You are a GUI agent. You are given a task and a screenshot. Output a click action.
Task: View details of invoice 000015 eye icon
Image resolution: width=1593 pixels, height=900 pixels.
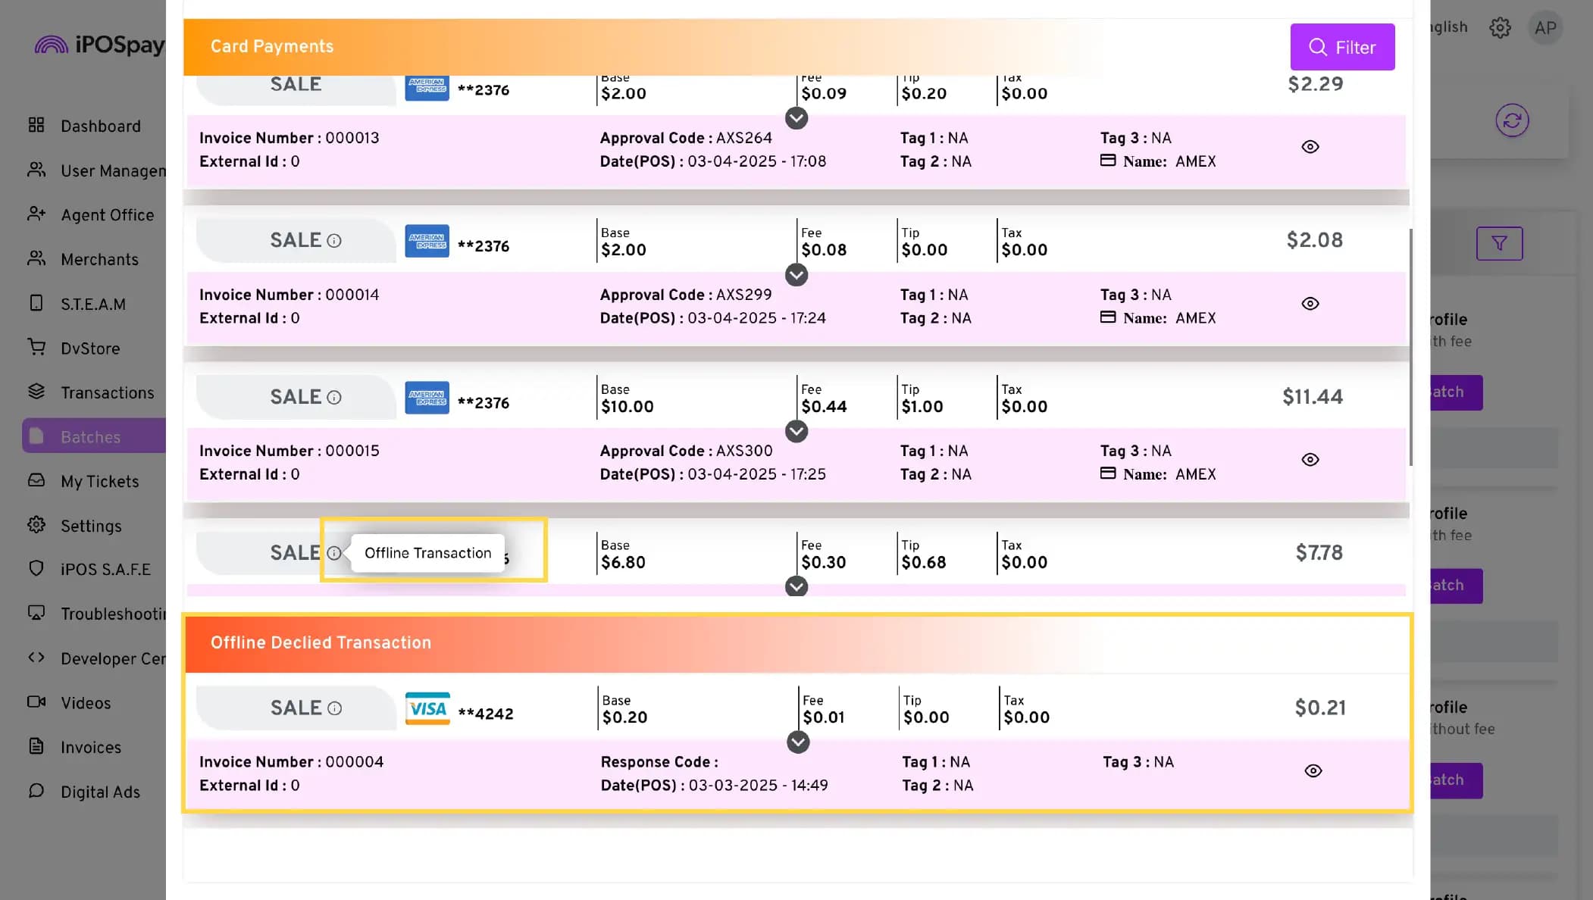(x=1310, y=460)
